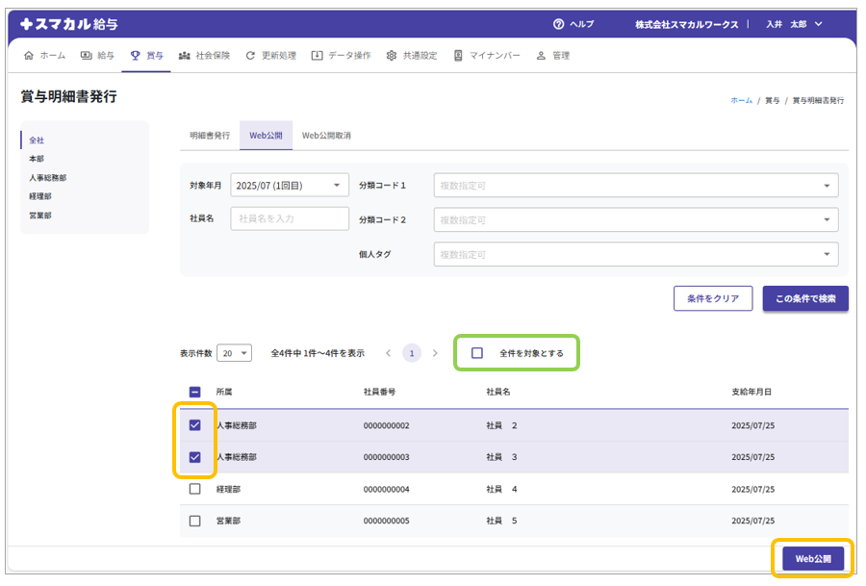866x586 pixels.
Task: Expand the 表示件数 page size dropdown
Action: [234, 353]
